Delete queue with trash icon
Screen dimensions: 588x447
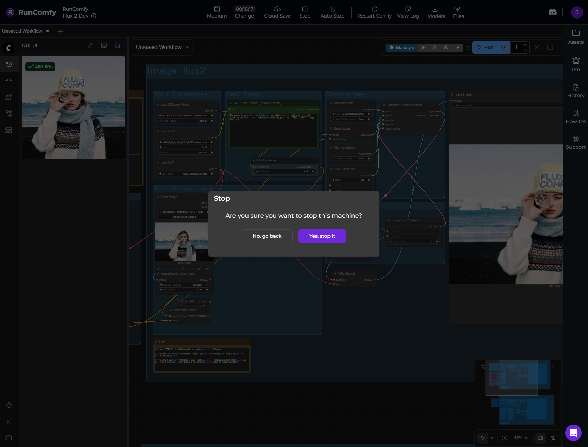point(118,45)
